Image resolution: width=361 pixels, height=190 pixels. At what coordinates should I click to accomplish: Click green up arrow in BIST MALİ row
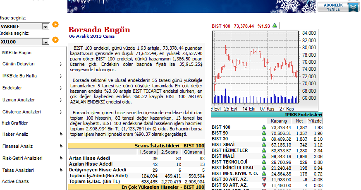(x=264, y=156)
